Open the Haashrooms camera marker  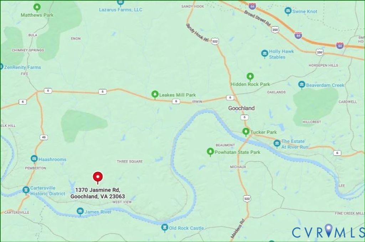click(x=34, y=159)
